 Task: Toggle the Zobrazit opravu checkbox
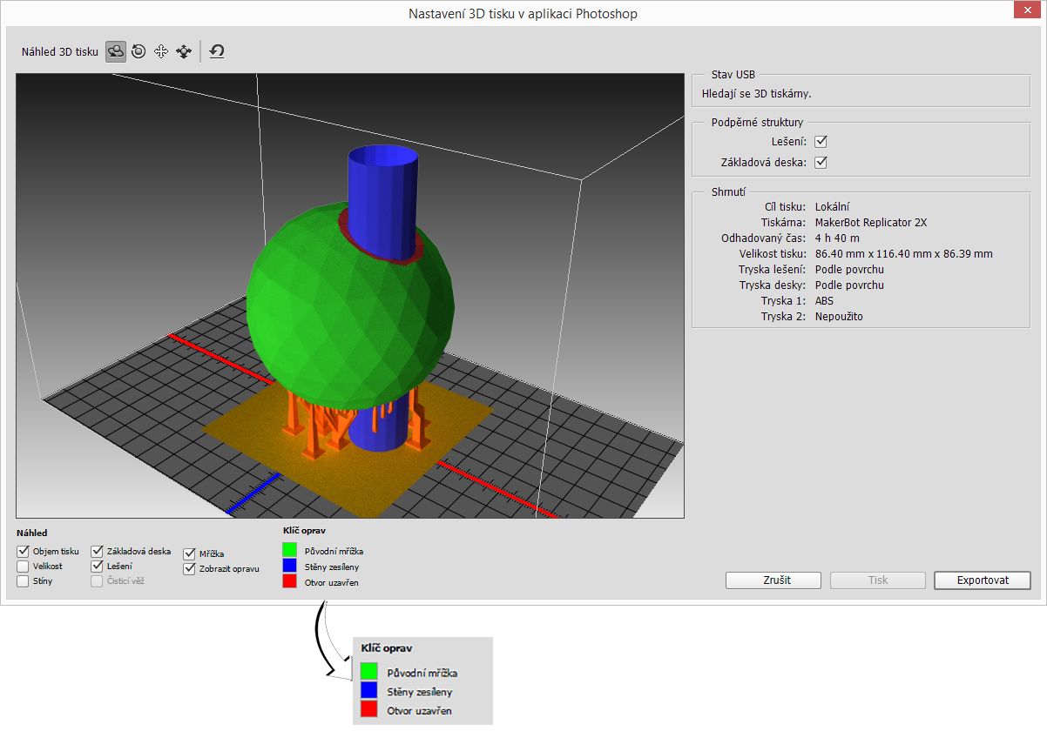point(190,568)
